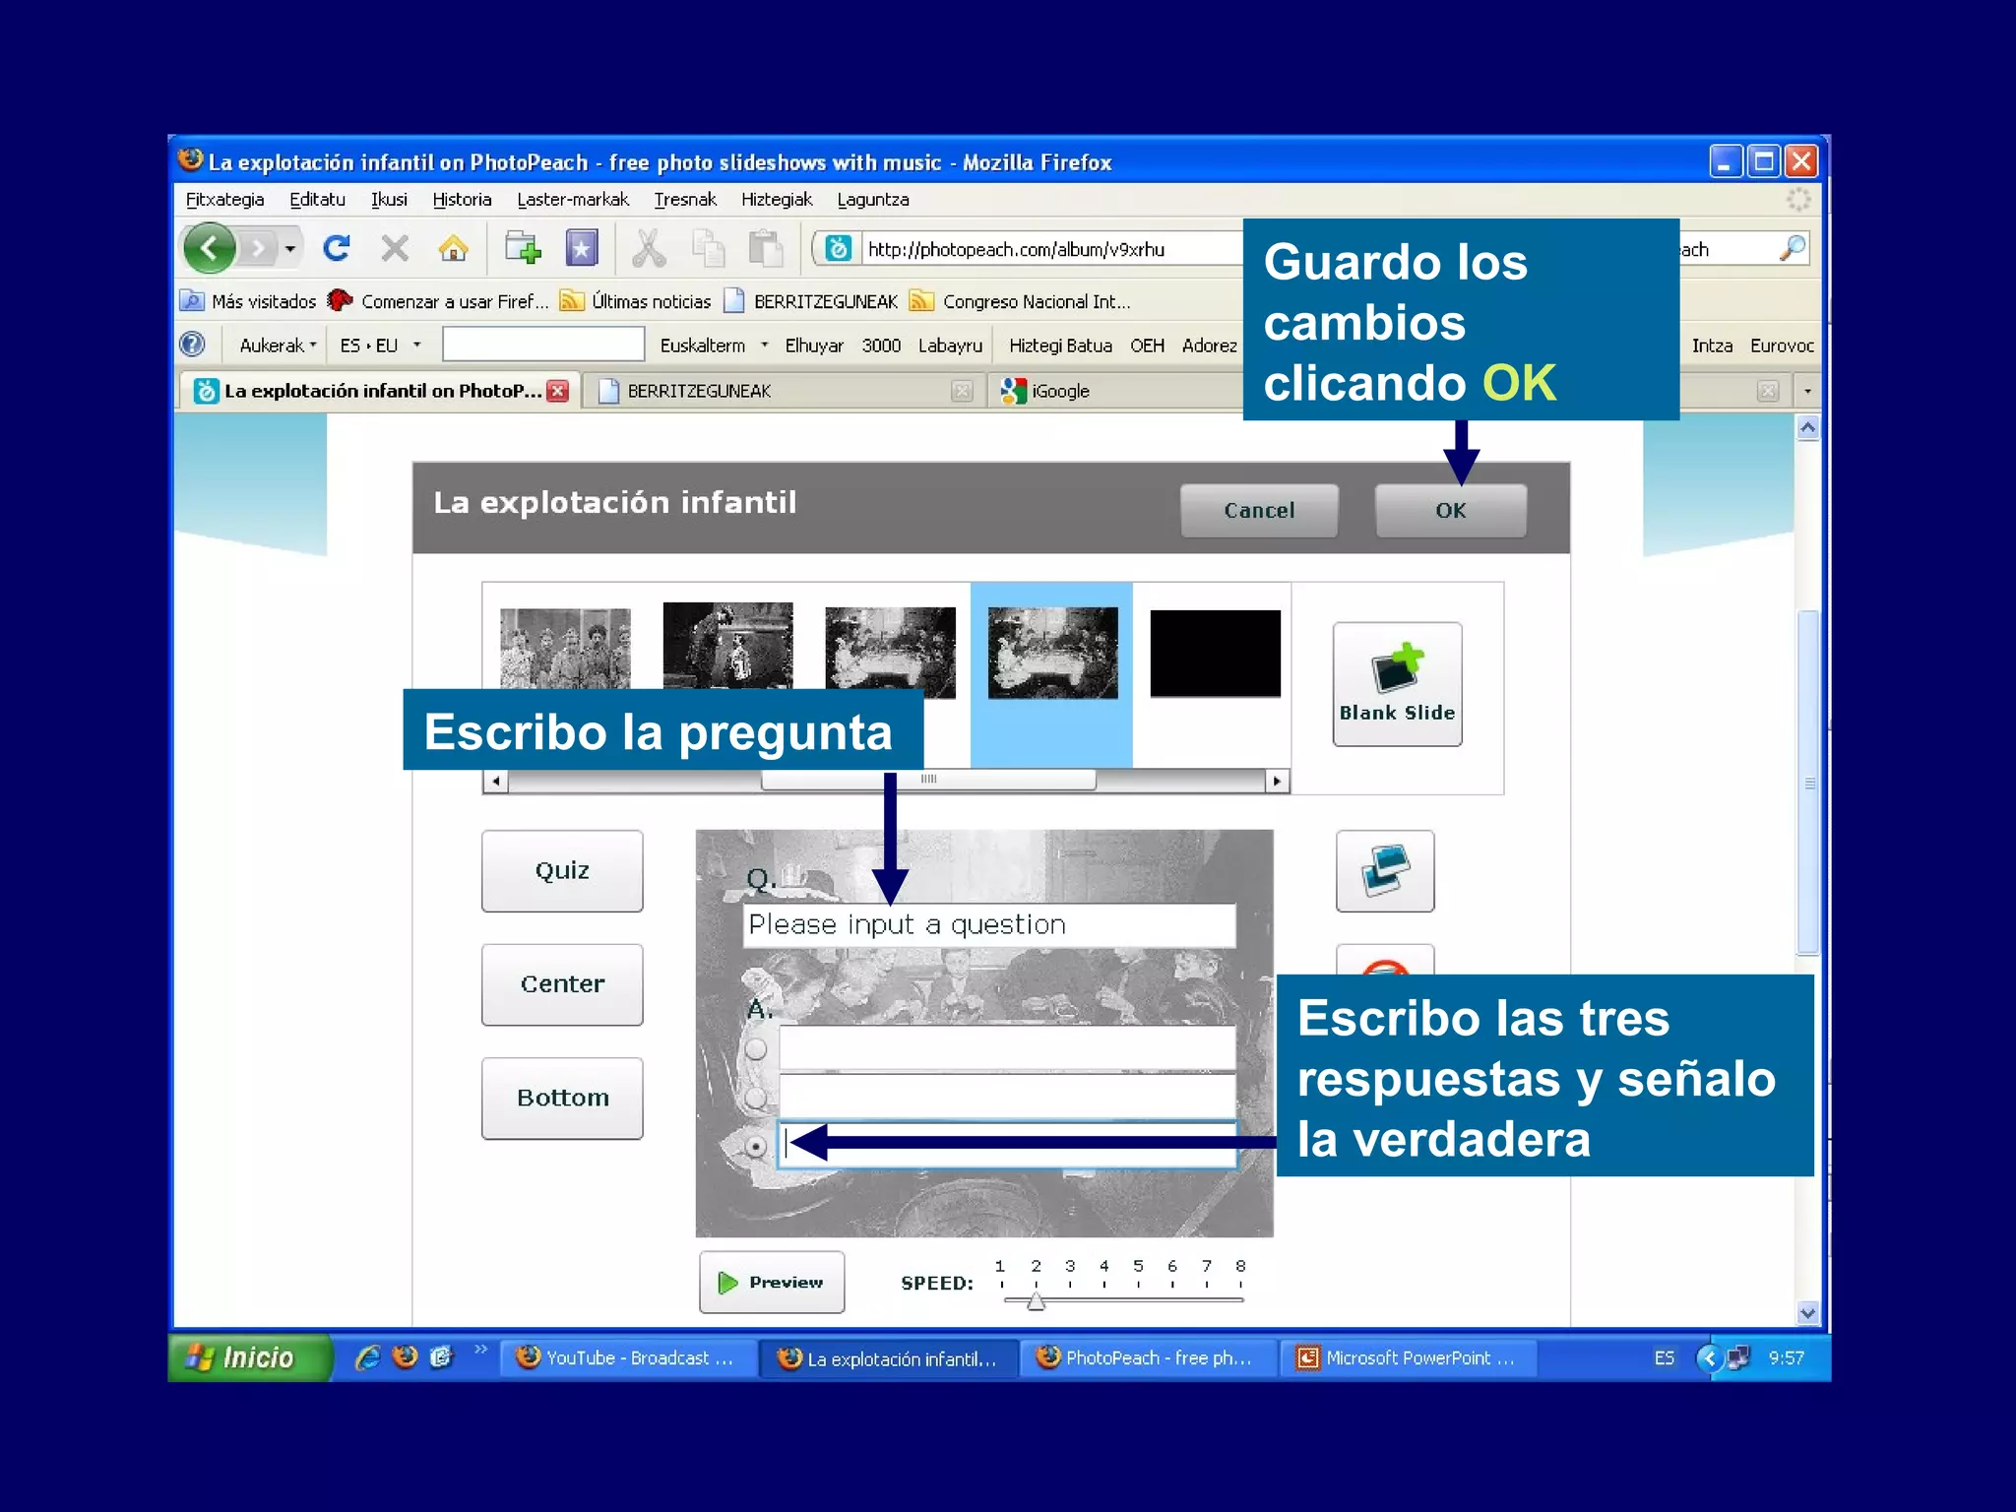Open the Hiztegiak menu
The height and width of the screenshot is (1512, 2016).
(x=777, y=200)
